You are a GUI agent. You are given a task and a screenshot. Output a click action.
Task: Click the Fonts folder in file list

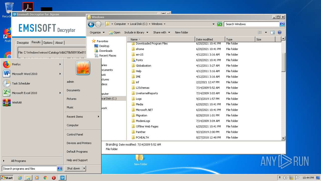[139, 60]
